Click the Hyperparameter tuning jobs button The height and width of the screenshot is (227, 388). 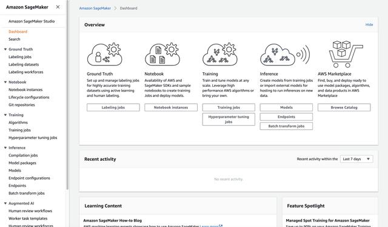tap(229, 119)
